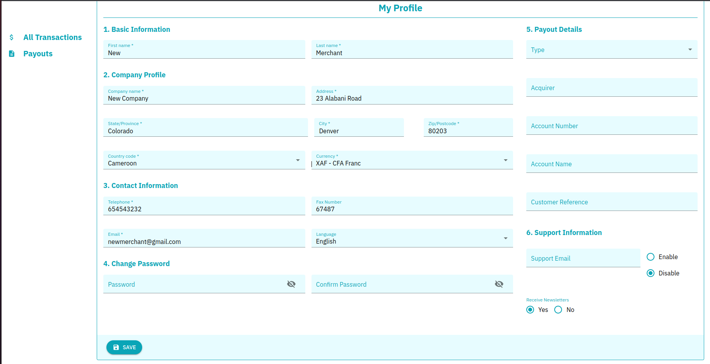Click the Support Email field
This screenshot has width=710, height=364.
583,258
